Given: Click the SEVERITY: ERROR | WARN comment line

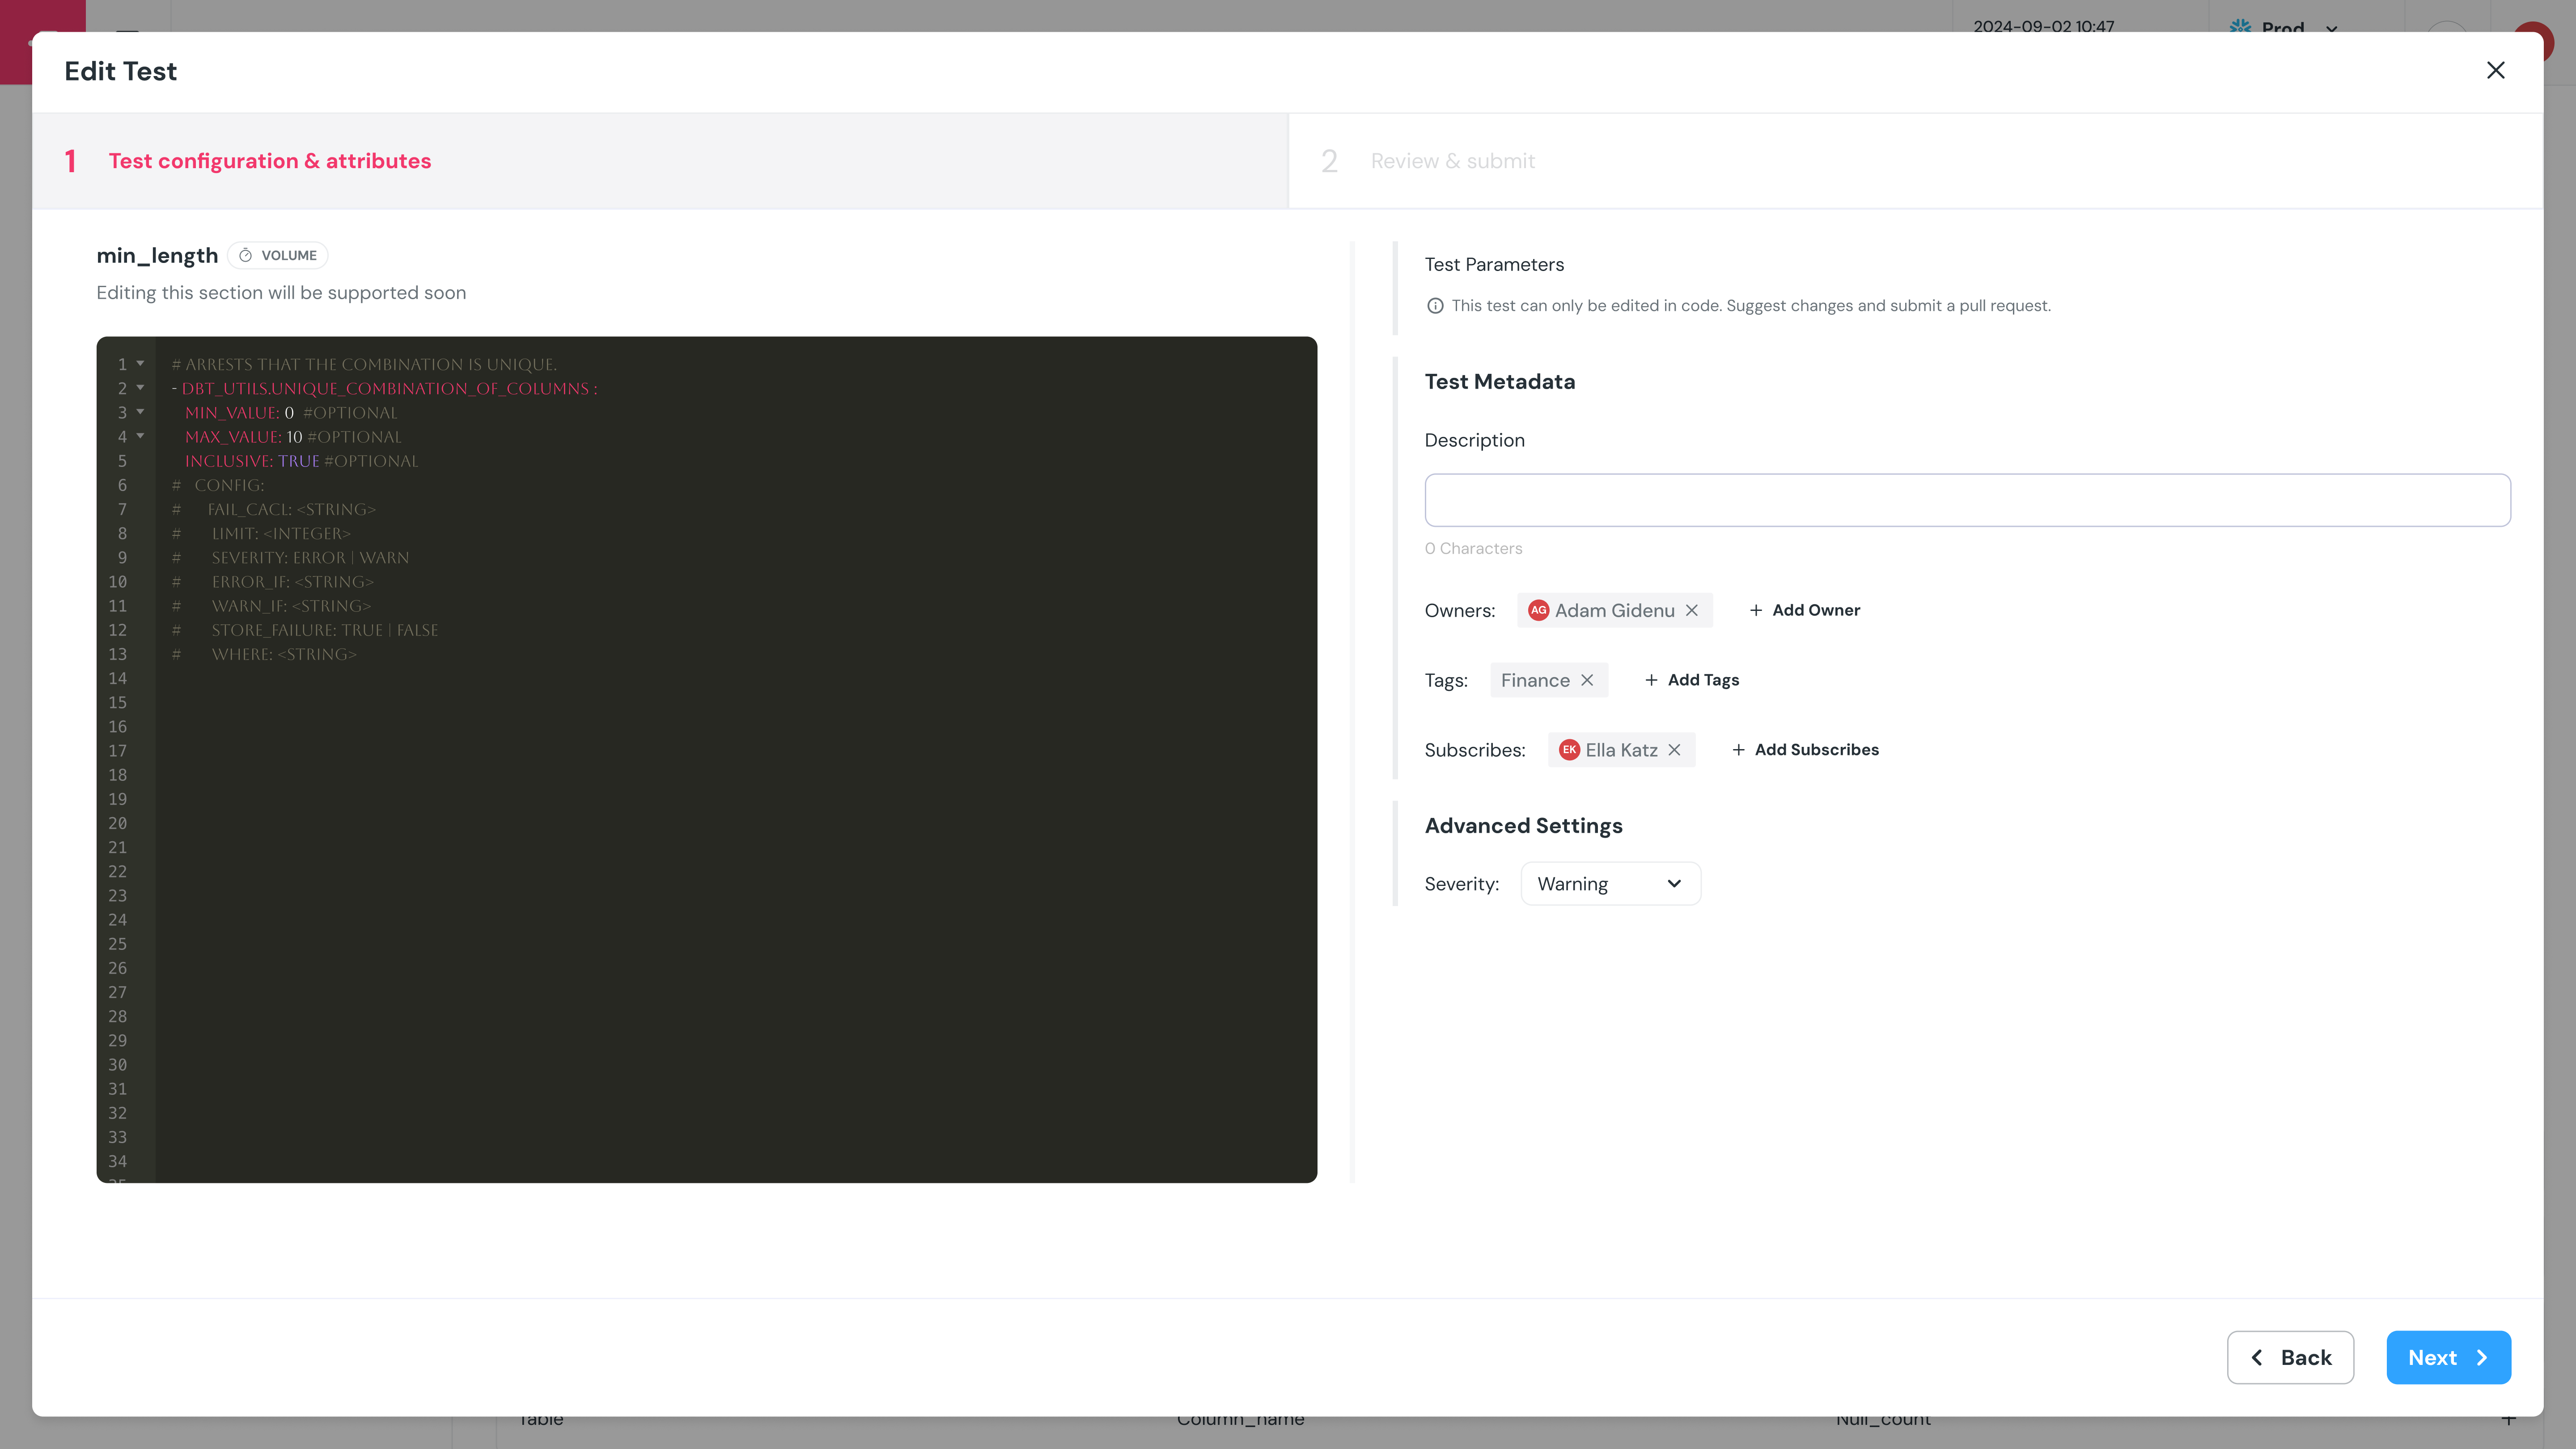Looking at the screenshot, I should tap(290, 558).
